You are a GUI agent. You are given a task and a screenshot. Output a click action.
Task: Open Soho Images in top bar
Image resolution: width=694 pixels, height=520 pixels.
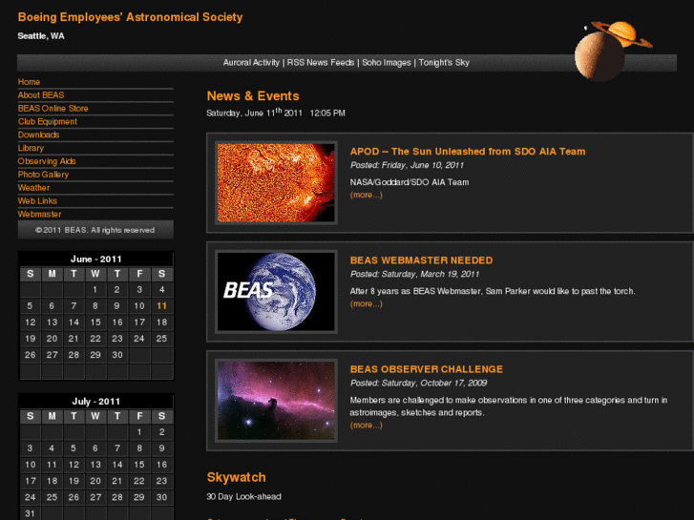coord(387,62)
